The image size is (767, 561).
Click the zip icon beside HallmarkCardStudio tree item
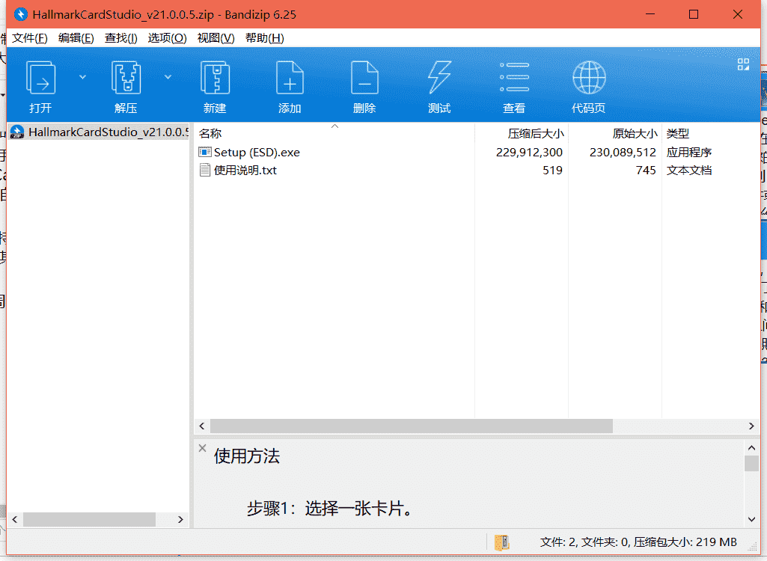(x=17, y=132)
